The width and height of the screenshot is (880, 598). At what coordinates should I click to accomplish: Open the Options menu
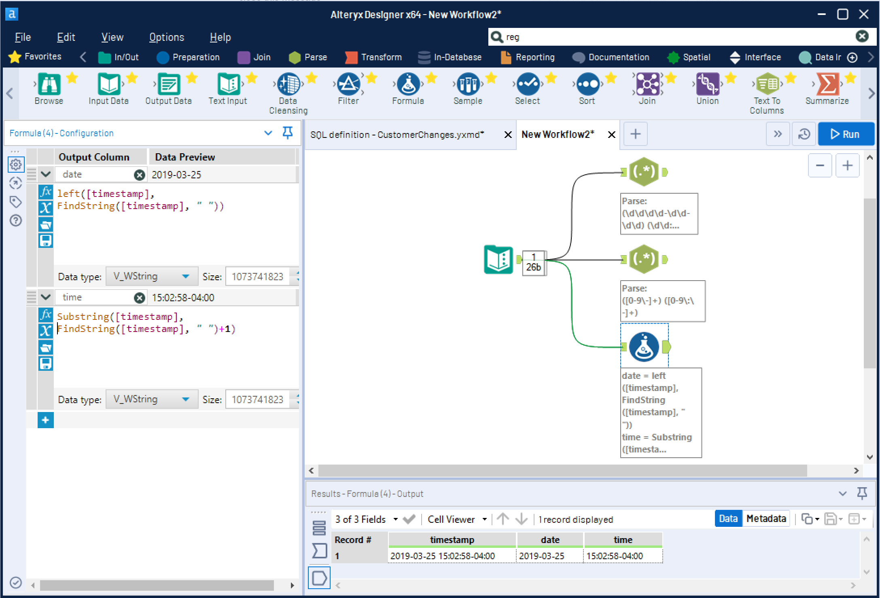point(166,37)
